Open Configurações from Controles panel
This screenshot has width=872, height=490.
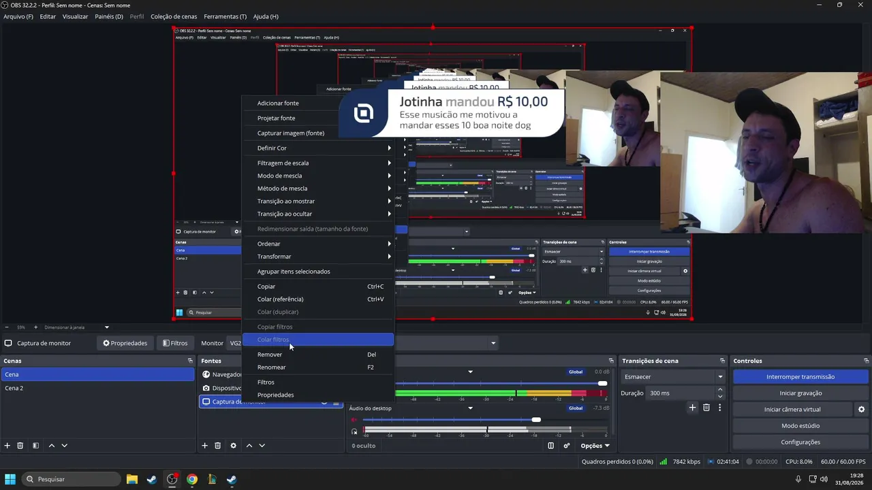click(x=800, y=442)
